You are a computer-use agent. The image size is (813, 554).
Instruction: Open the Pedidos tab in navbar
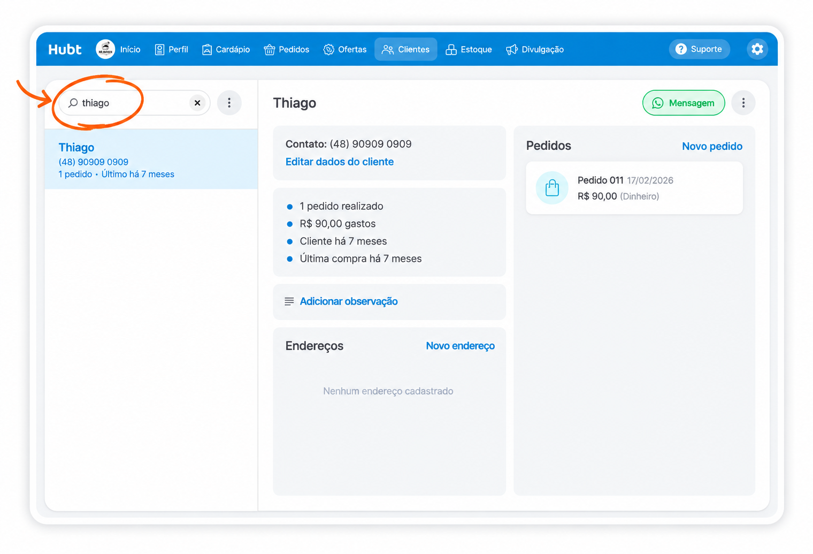pos(287,49)
